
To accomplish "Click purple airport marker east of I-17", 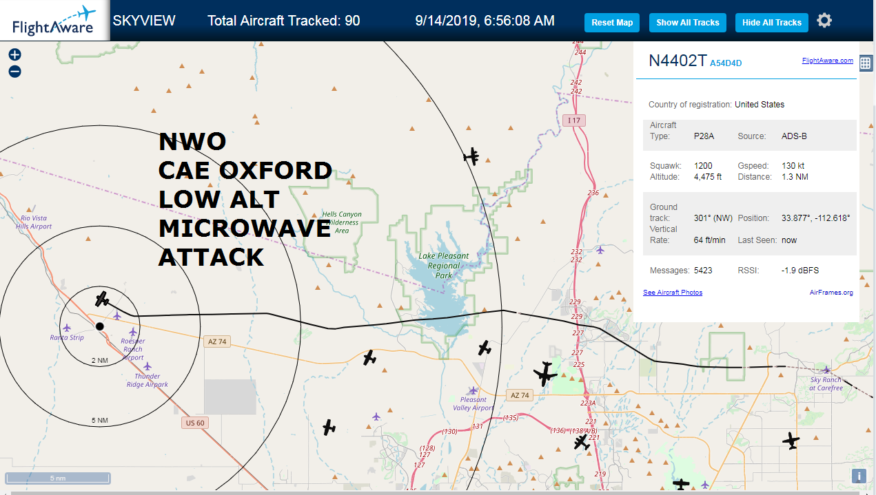I will 600,249.
